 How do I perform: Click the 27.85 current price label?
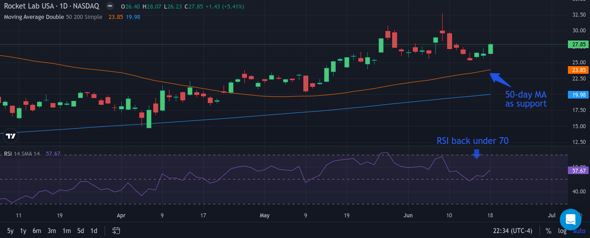(579, 45)
